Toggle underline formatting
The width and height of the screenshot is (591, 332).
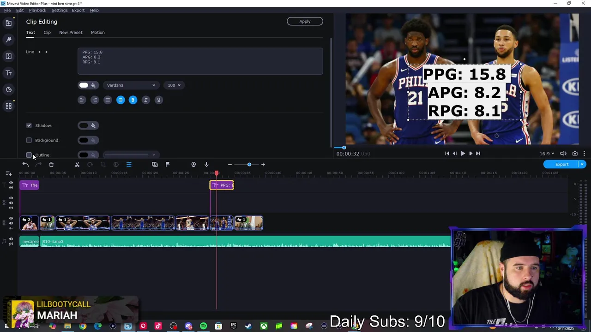[159, 100]
